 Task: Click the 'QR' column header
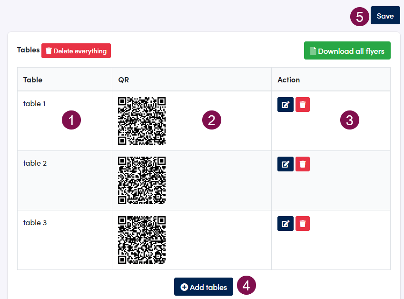(x=192, y=80)
